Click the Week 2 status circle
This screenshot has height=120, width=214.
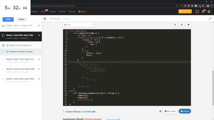pyautogui.click(x=3, y=35)
